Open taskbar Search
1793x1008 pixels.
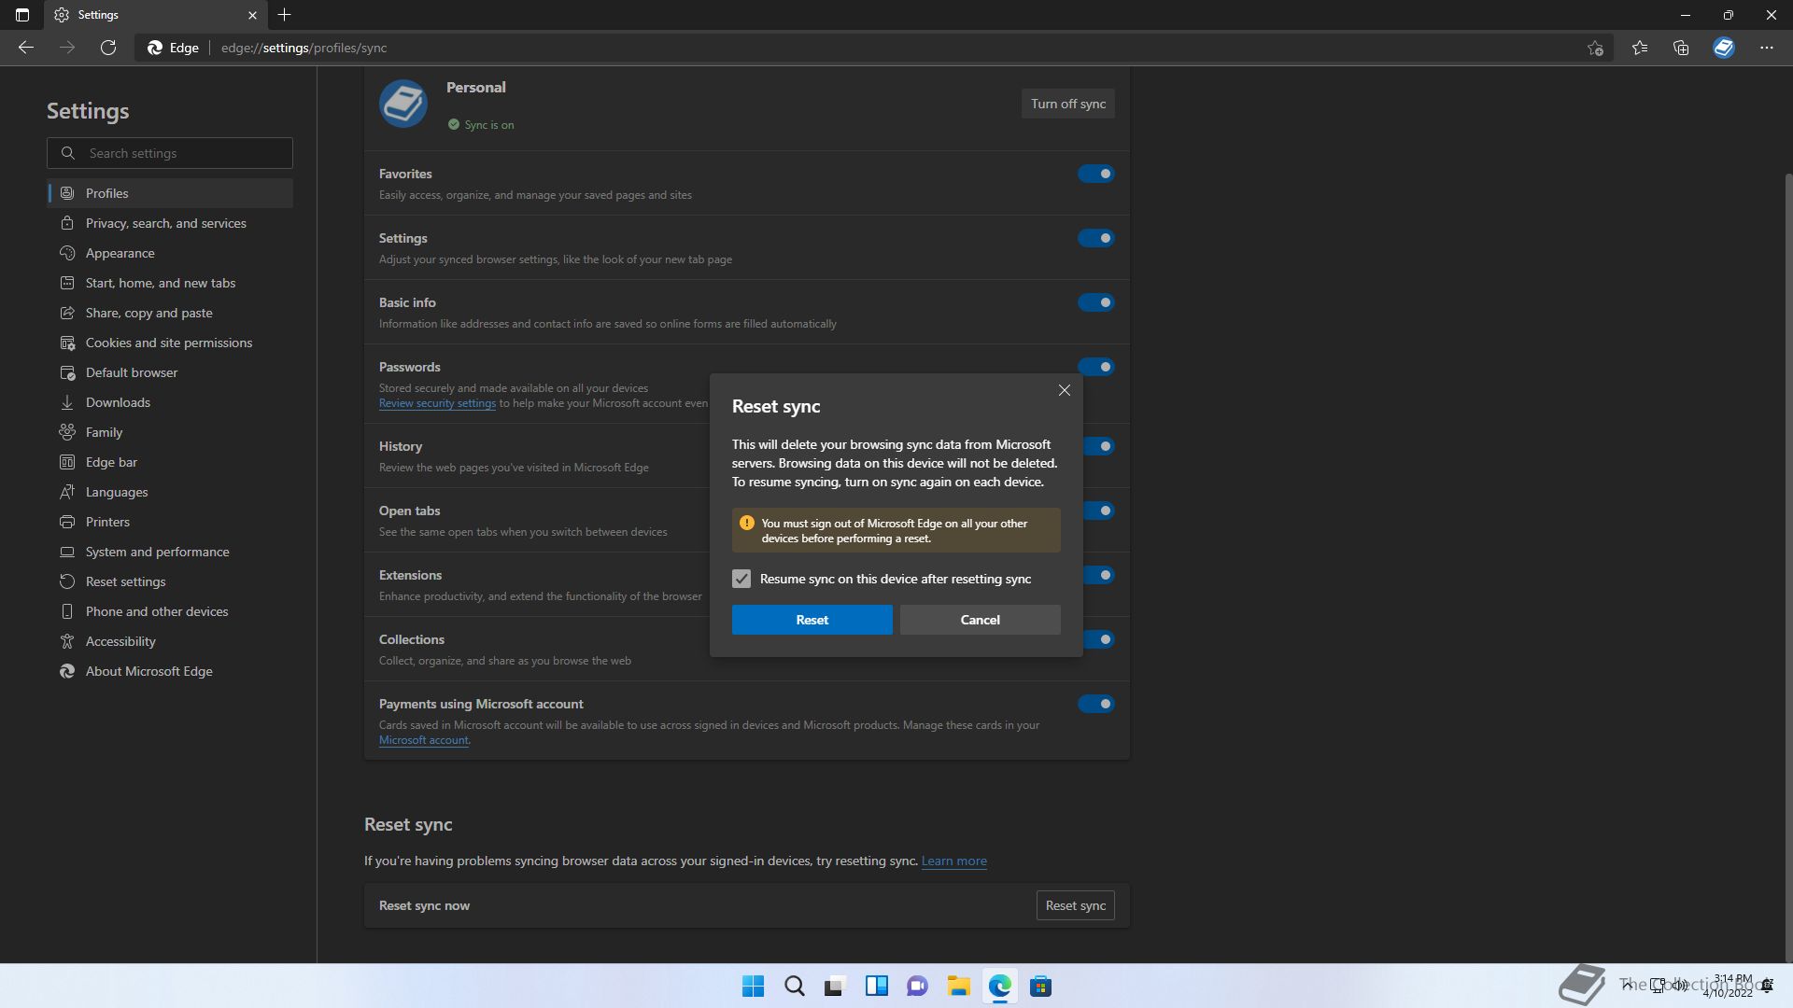click(794, 986)
